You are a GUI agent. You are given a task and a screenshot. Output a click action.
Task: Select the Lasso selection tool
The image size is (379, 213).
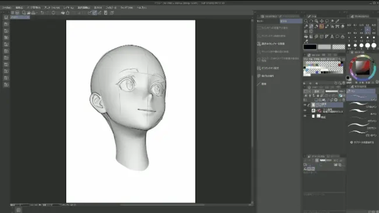pyautogui.click(x=327, y=21)
